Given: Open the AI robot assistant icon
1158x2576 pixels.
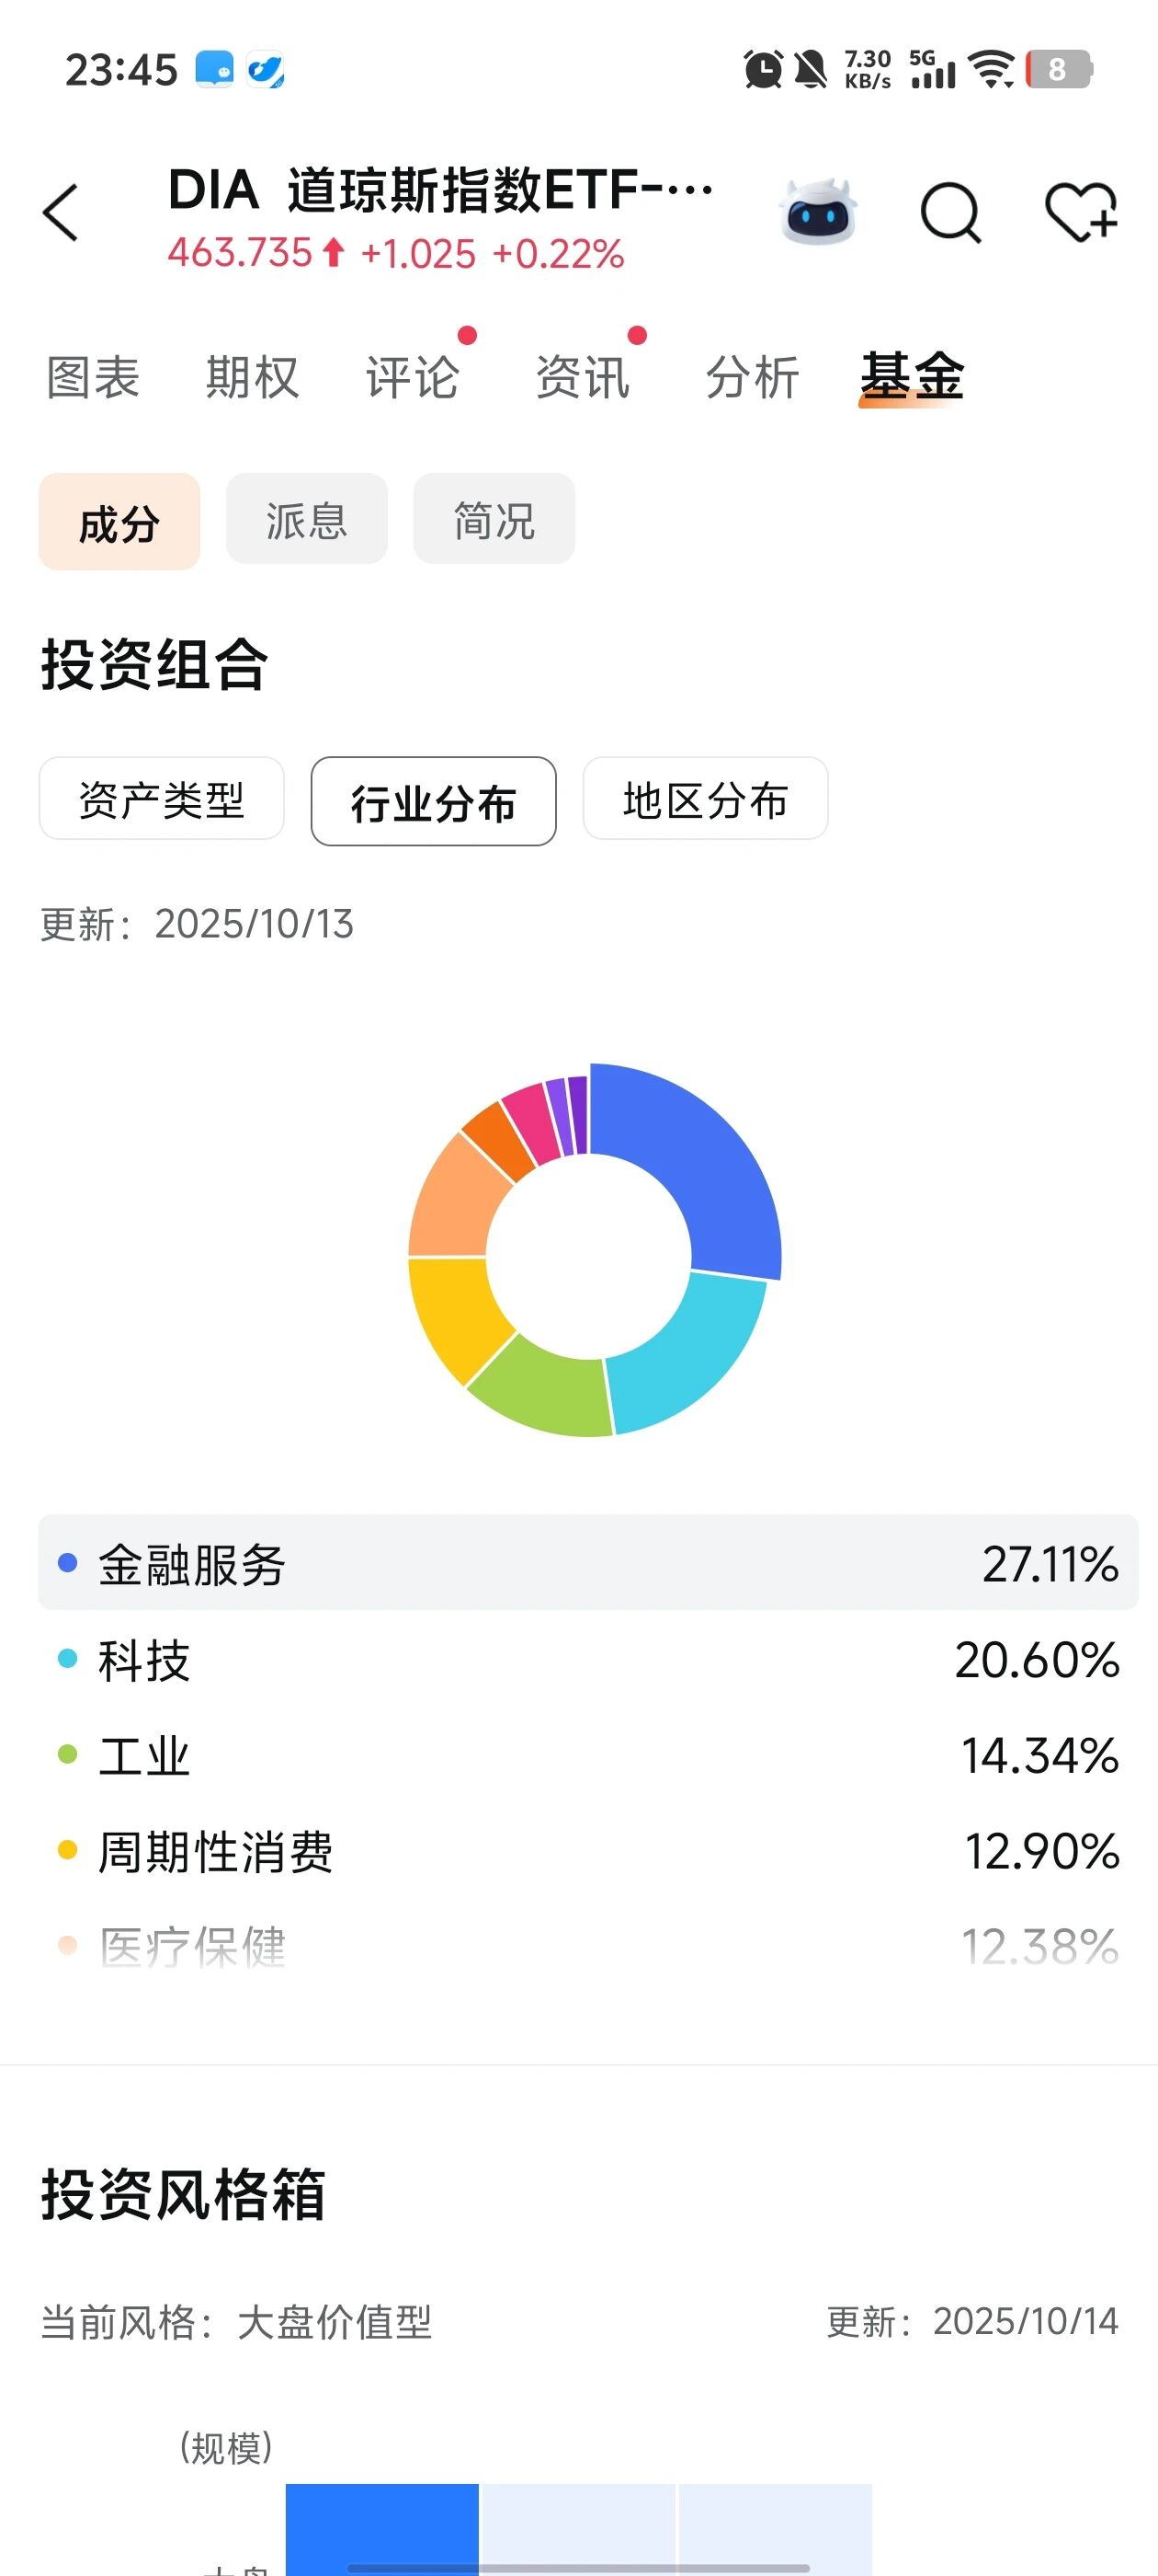Looking at the screenshot, I should 818,212.
